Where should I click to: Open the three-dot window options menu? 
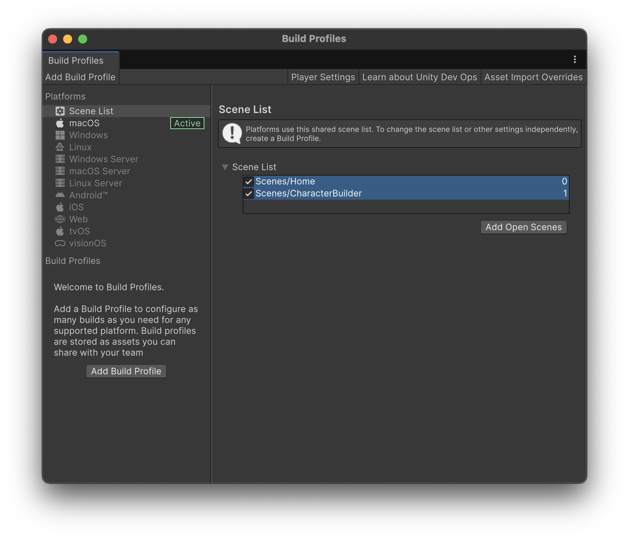click(x=575, y=59)
